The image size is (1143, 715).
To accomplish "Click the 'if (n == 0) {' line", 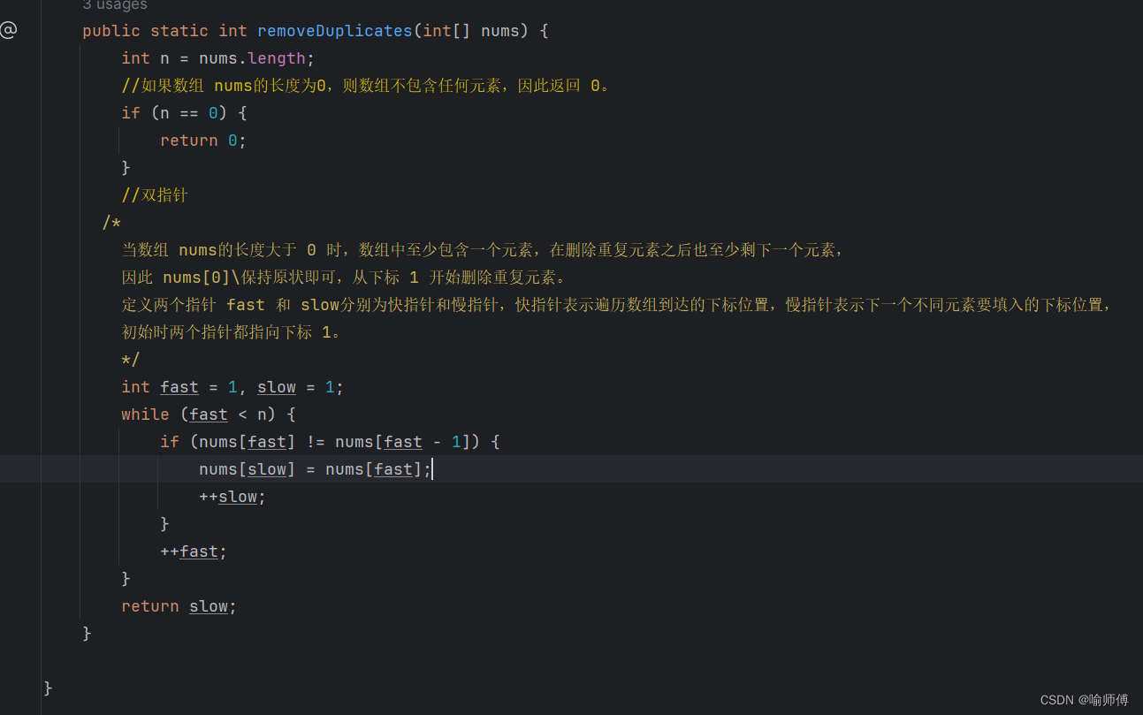I will pos(185,113).
